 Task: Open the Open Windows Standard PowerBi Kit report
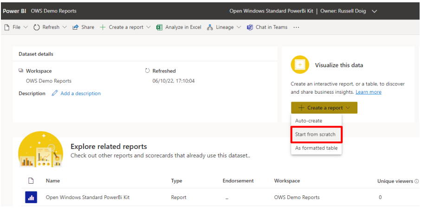[88, 197]
